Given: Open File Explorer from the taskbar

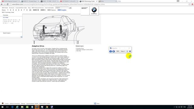Looking at the screenshot, I should click(22, 107).
